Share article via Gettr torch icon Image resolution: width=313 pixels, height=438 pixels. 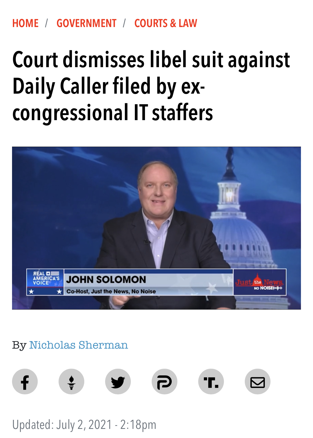coord(71,381)
